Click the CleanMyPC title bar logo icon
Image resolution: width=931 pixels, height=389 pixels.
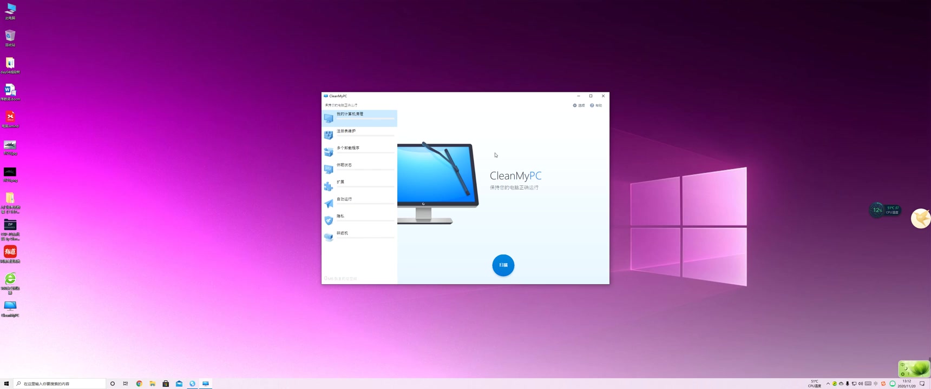[326, 96]
